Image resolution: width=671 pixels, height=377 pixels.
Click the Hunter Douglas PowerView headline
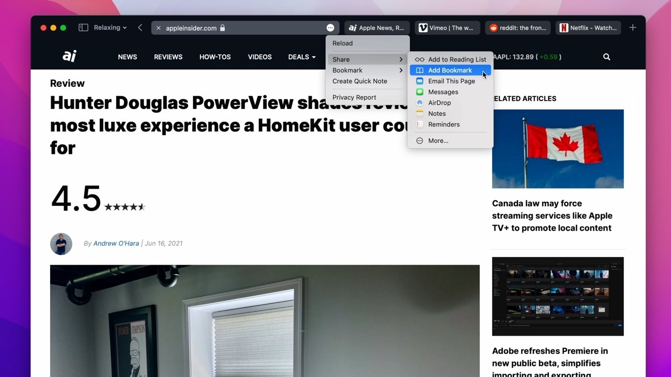pos(229,125)
